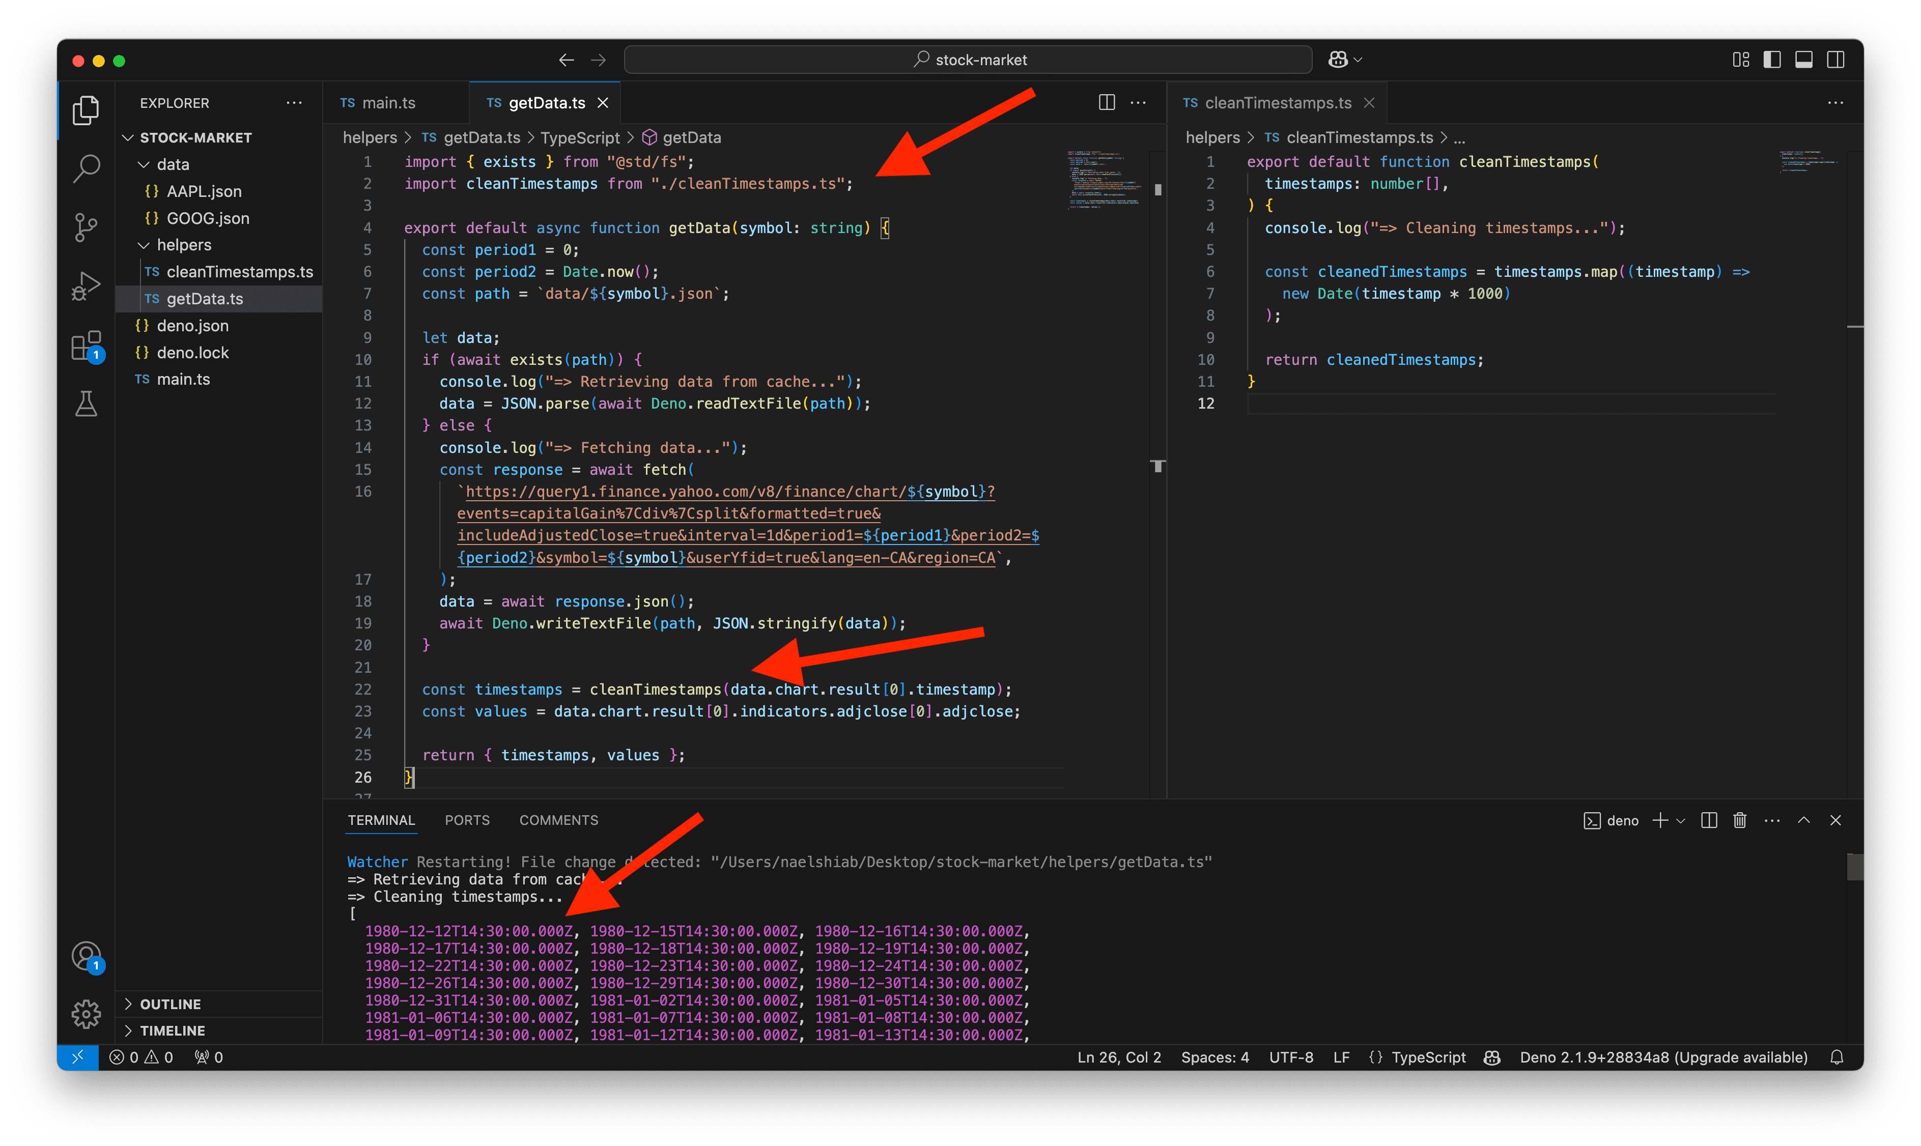Toggle secondary side bar visibility

pos(1835,60)
